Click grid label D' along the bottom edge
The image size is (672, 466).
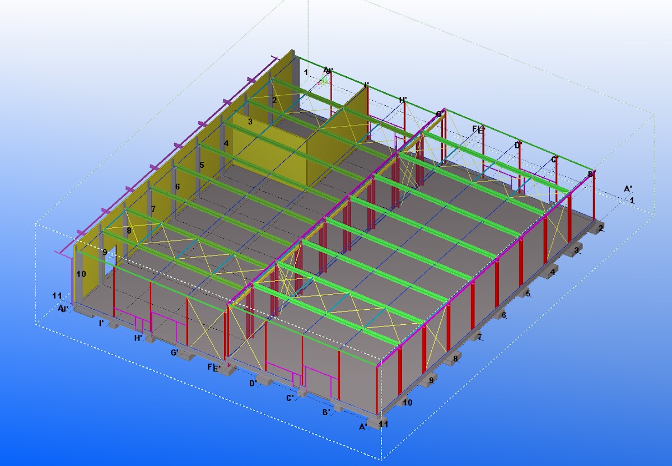[253, 384]
